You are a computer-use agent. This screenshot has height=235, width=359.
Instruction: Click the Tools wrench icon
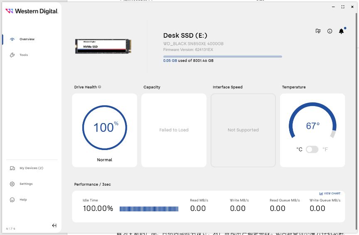12,55
